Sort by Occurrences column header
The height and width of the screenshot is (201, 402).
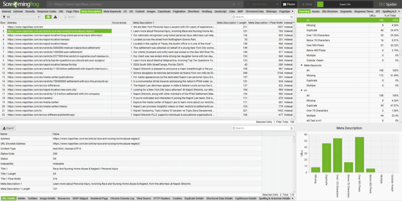[x=122, y=23]
